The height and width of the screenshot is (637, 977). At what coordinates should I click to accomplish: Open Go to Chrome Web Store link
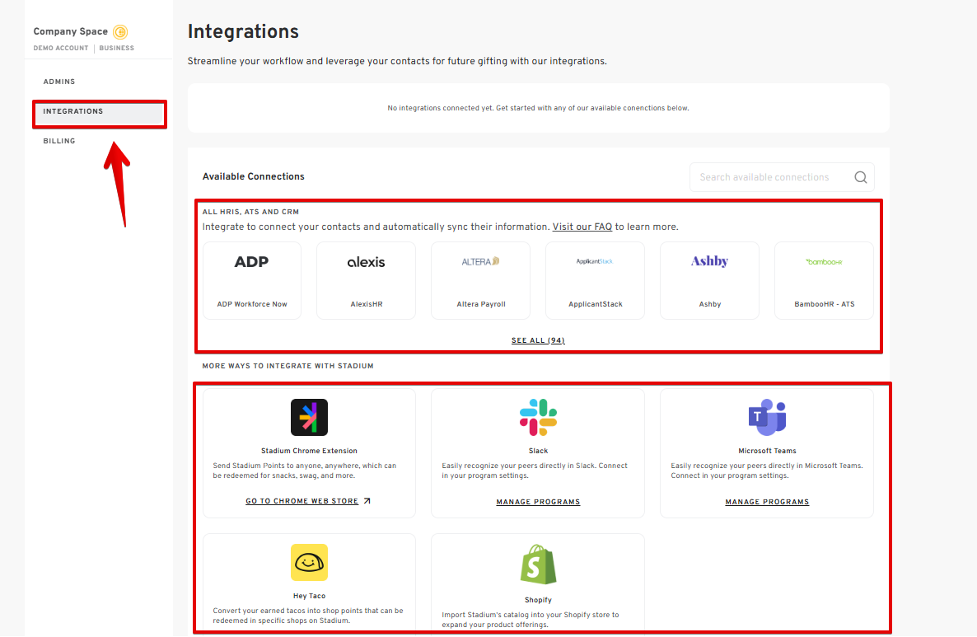click(302, 501)
